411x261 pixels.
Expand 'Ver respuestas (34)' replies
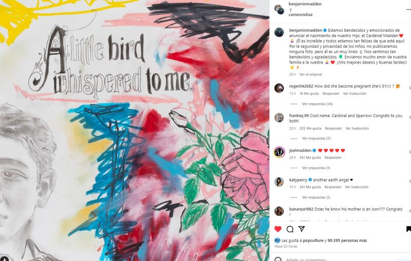(317, 104)
